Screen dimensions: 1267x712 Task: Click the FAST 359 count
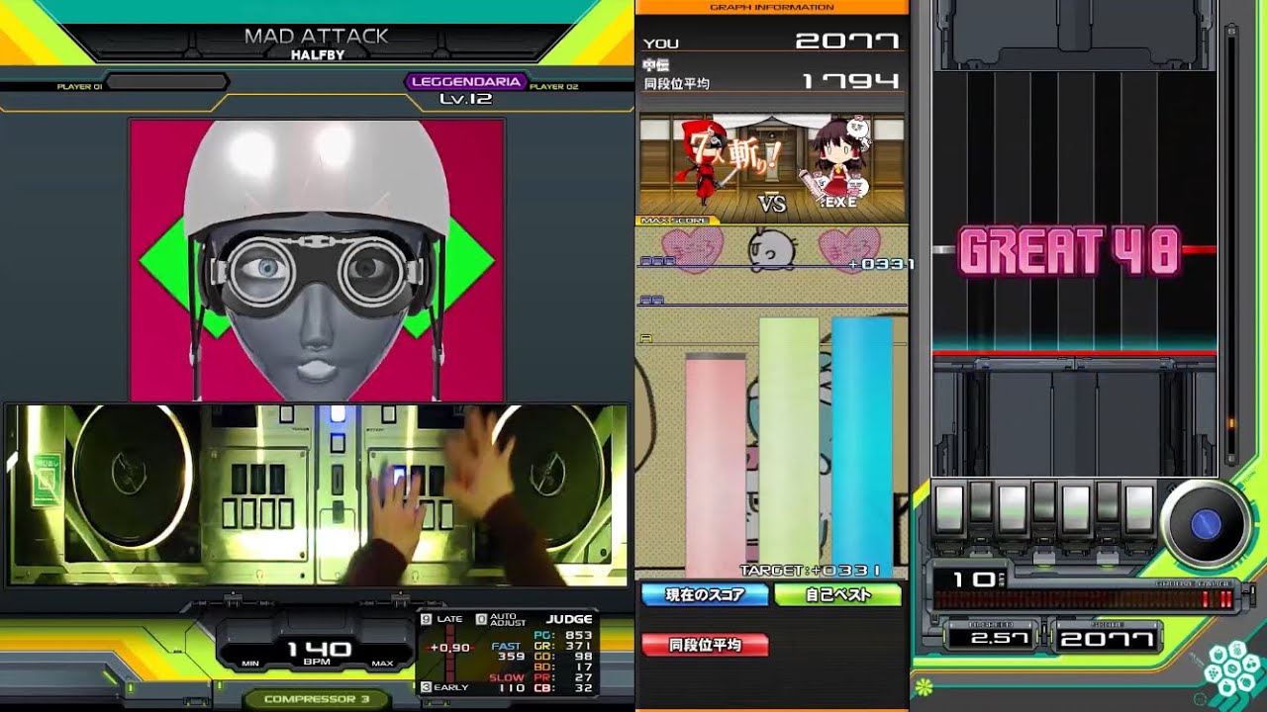click(x=508, y=652)
